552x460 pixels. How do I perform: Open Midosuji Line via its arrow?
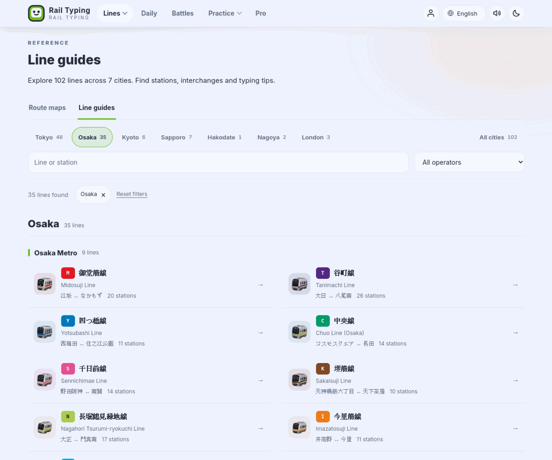tap(260, 285)
